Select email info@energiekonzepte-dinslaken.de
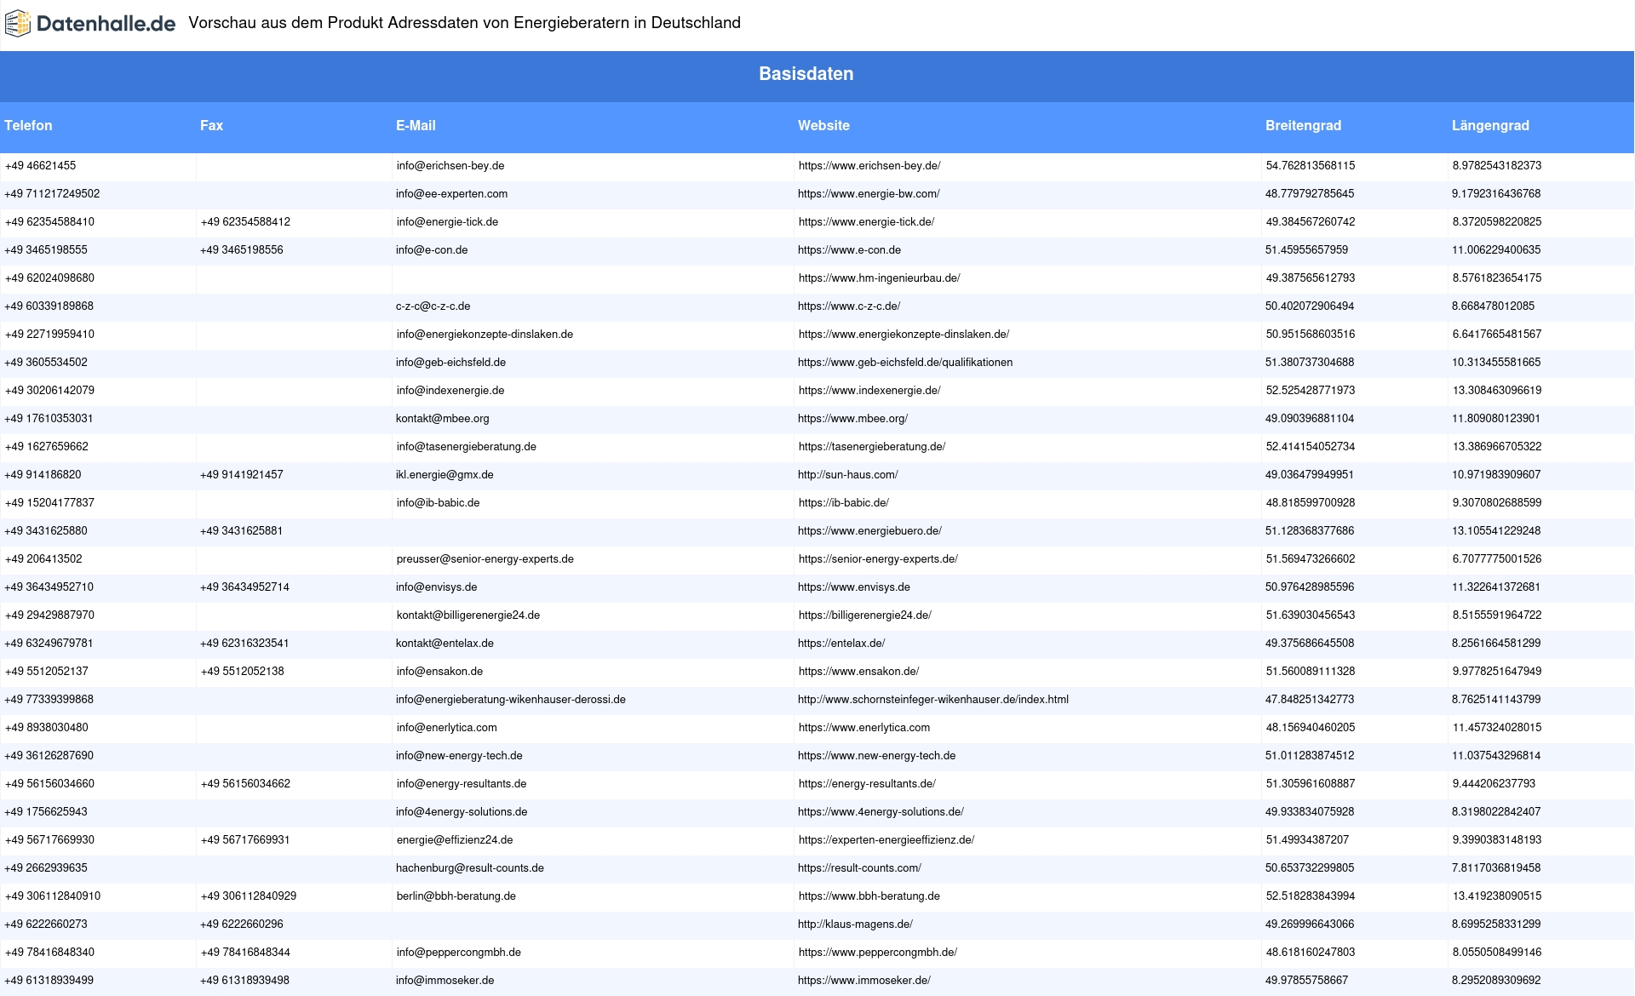 click(x=485, y=335)
